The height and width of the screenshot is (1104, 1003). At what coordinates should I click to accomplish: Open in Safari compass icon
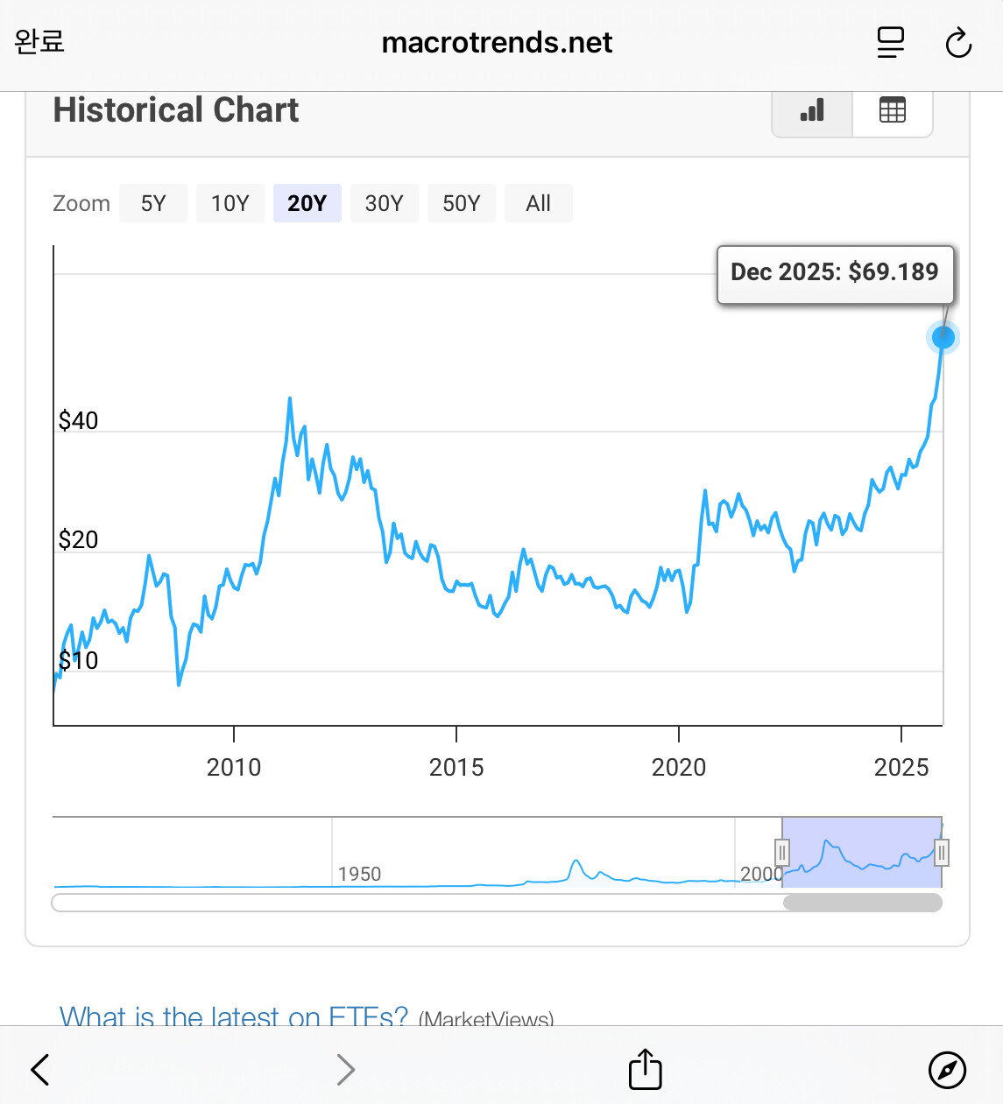[x=947, y=1069]
